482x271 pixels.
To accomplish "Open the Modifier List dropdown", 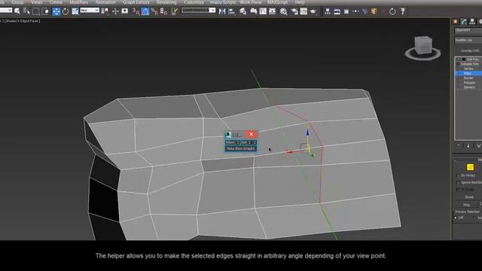I will [468, 40].
